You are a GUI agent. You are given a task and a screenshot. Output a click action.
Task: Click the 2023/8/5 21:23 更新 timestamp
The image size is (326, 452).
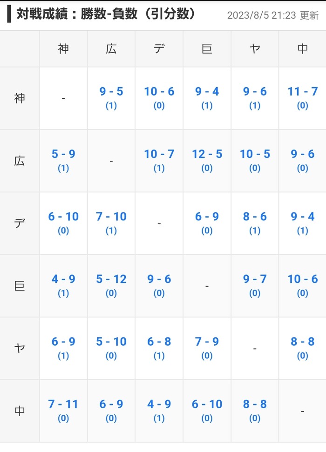click(273, 15)
